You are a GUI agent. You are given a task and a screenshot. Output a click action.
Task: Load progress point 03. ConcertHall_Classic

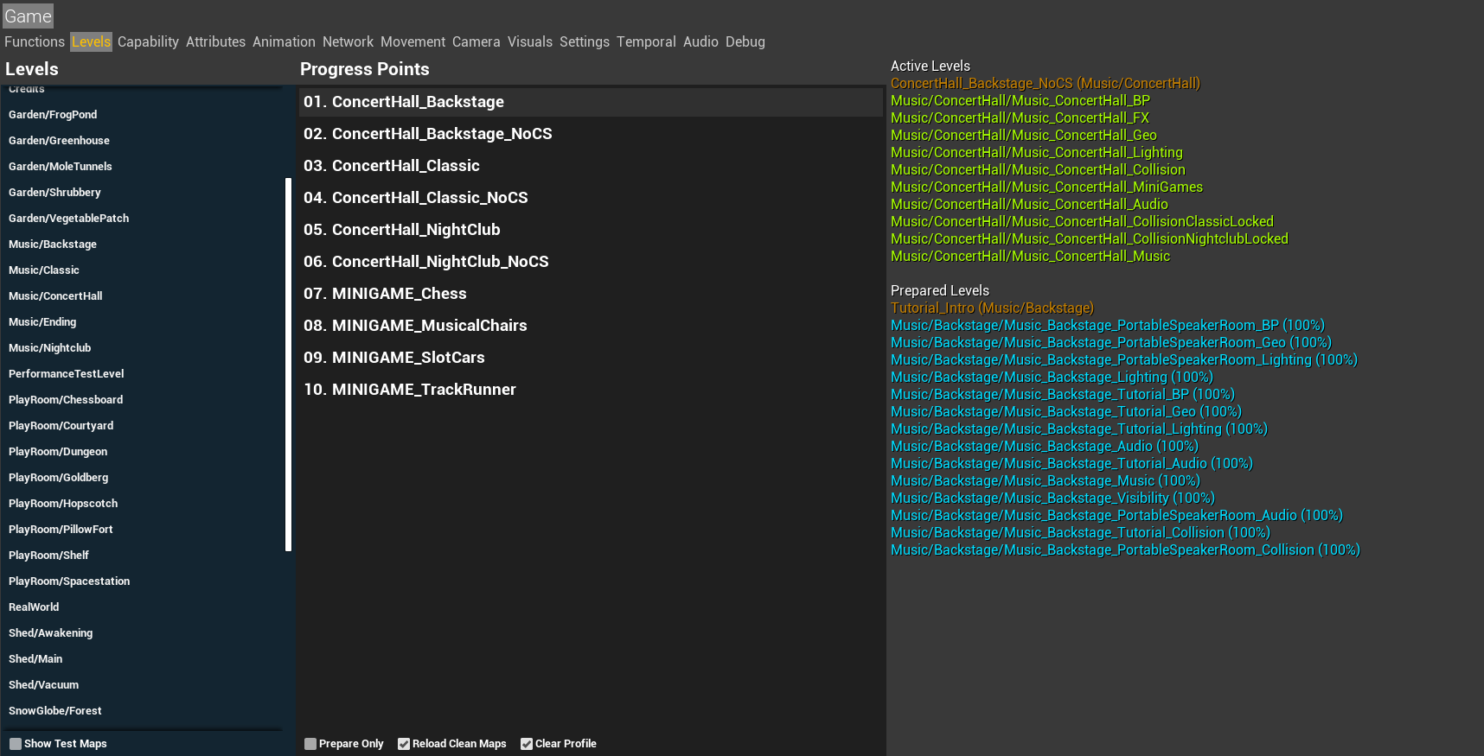(591, 166)
